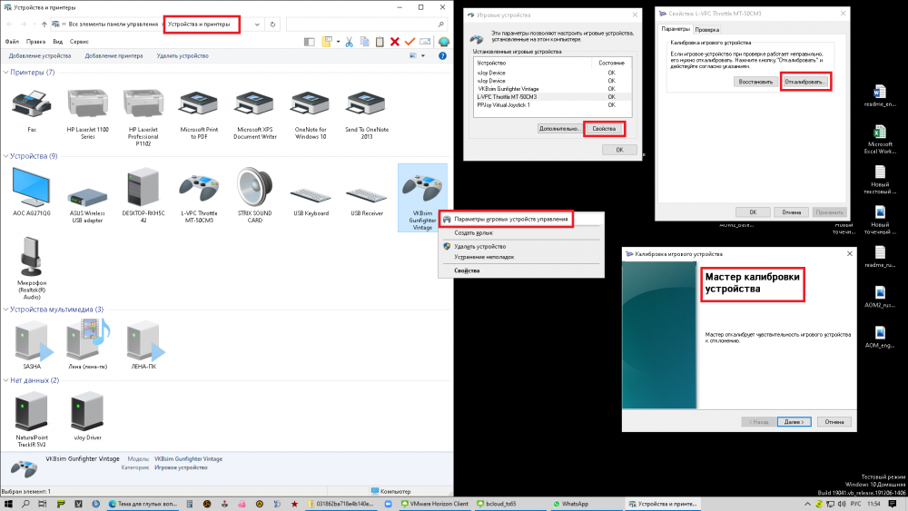Show hidden system tray icons chevron
908x511 pixels.
(x=807, y=504)
